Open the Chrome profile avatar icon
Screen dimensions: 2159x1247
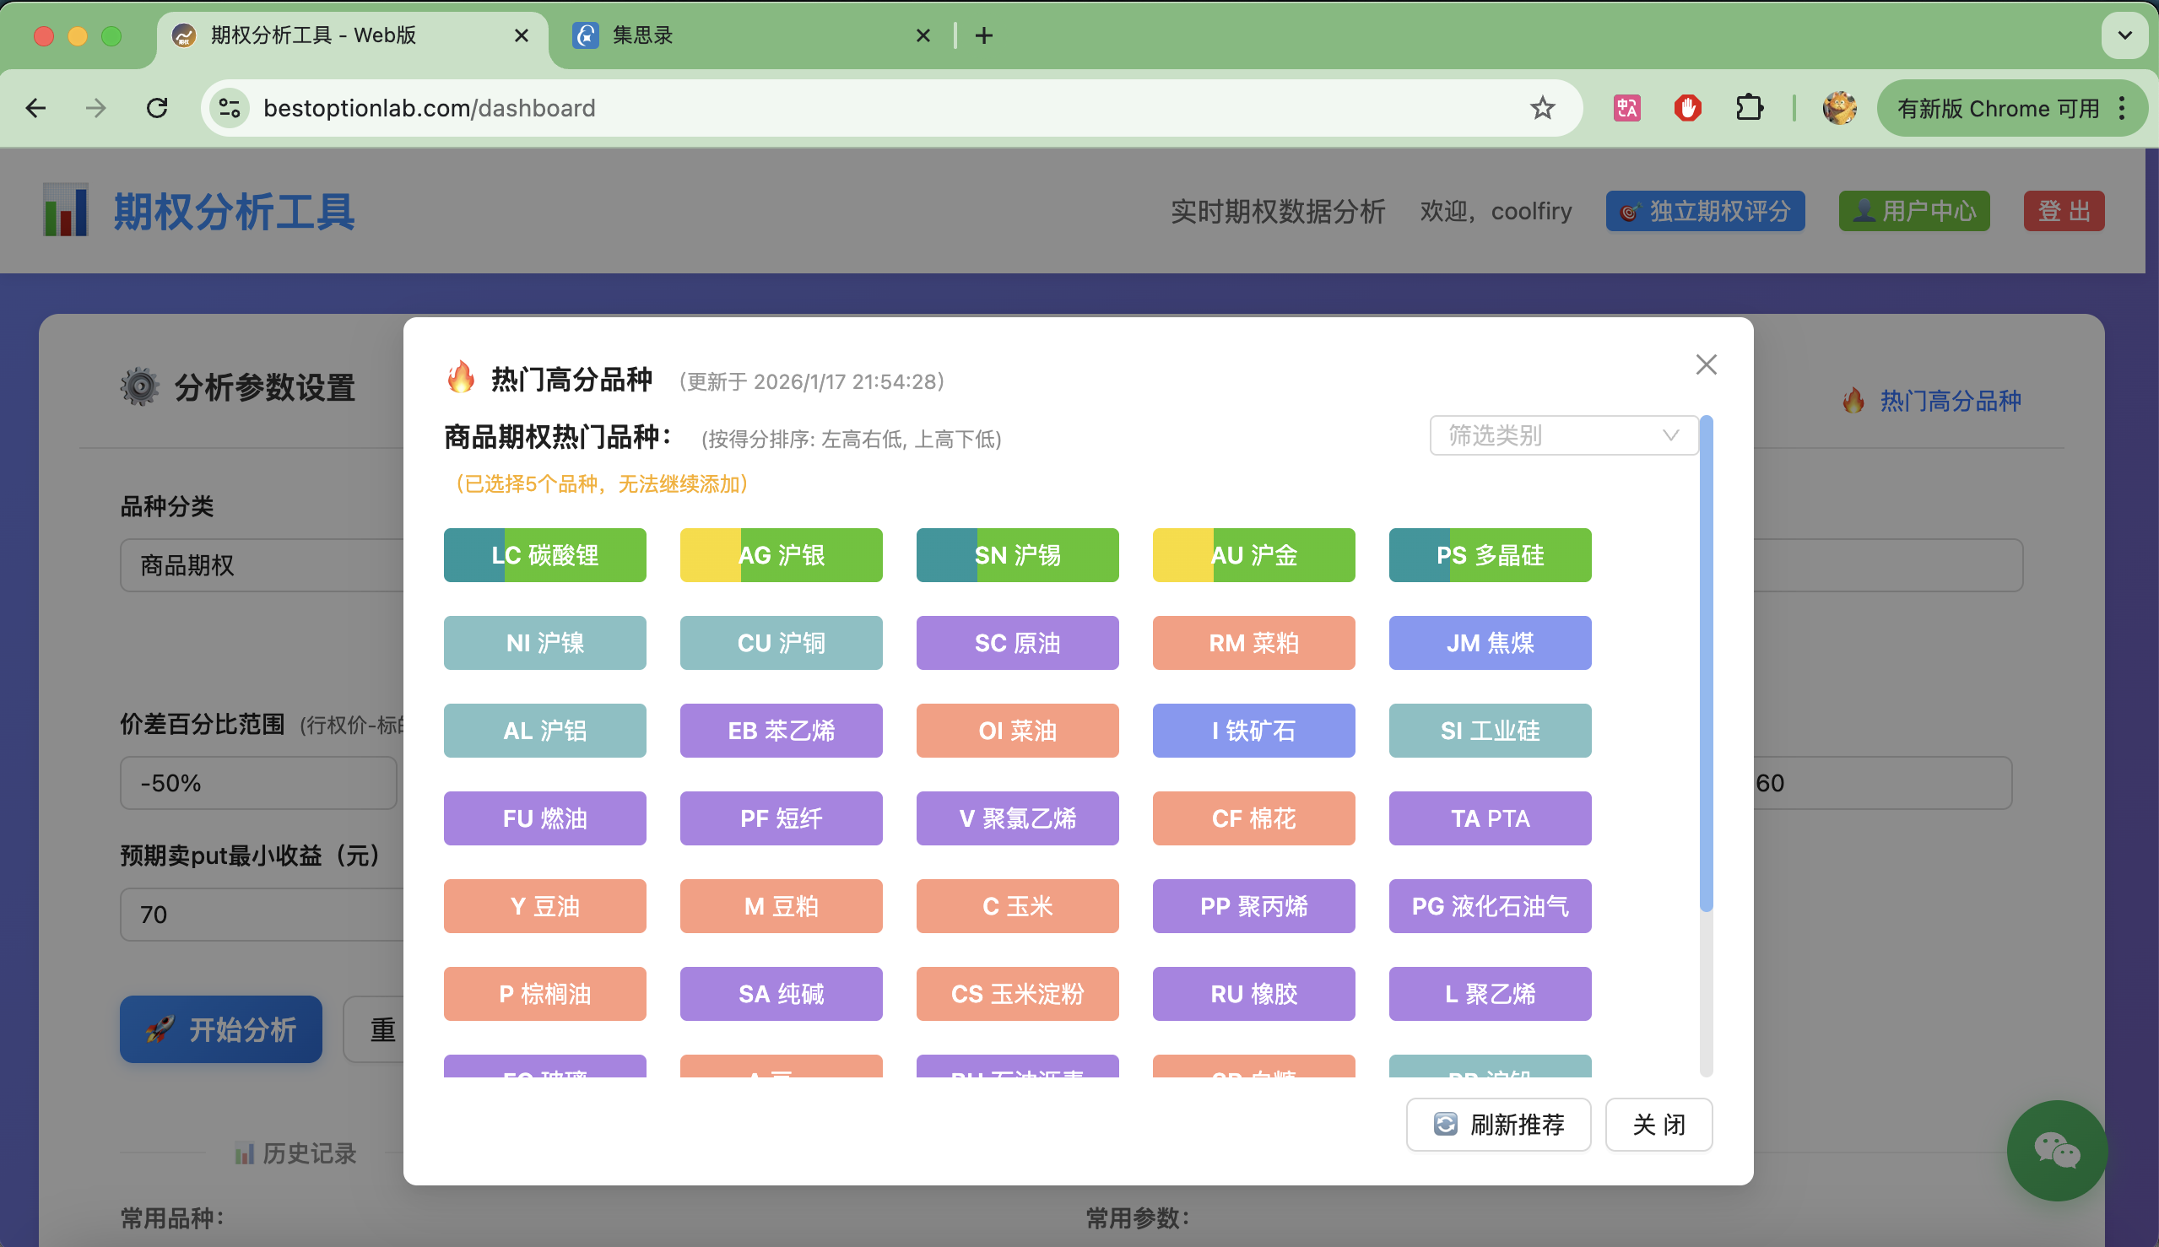(1838, 108)
